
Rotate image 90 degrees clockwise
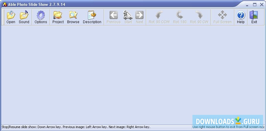199,17
